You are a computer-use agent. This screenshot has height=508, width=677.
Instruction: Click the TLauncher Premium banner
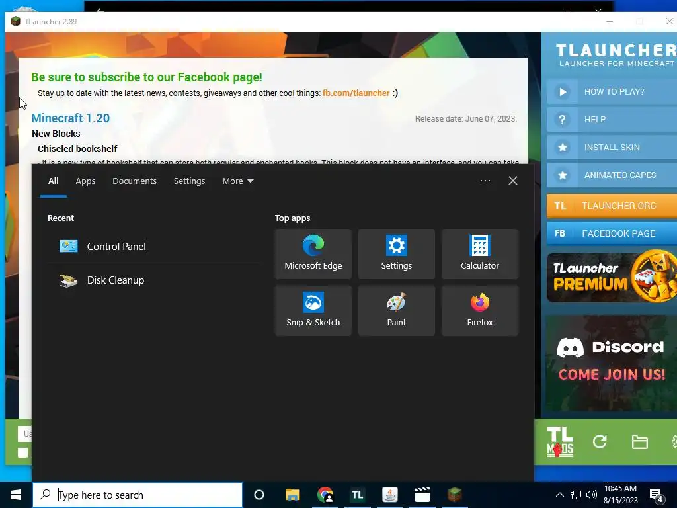tap(612, 276)
